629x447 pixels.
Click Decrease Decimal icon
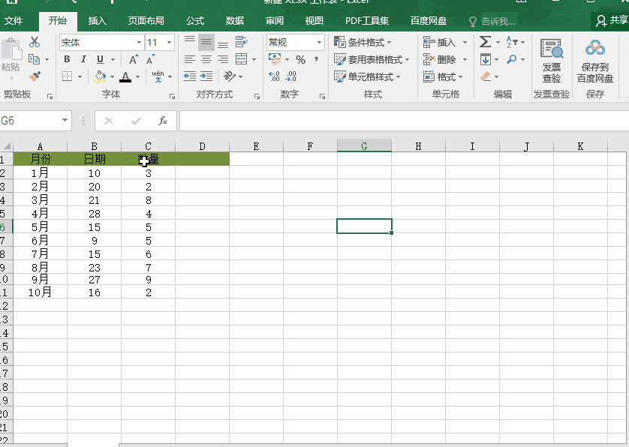pos(291,76)
